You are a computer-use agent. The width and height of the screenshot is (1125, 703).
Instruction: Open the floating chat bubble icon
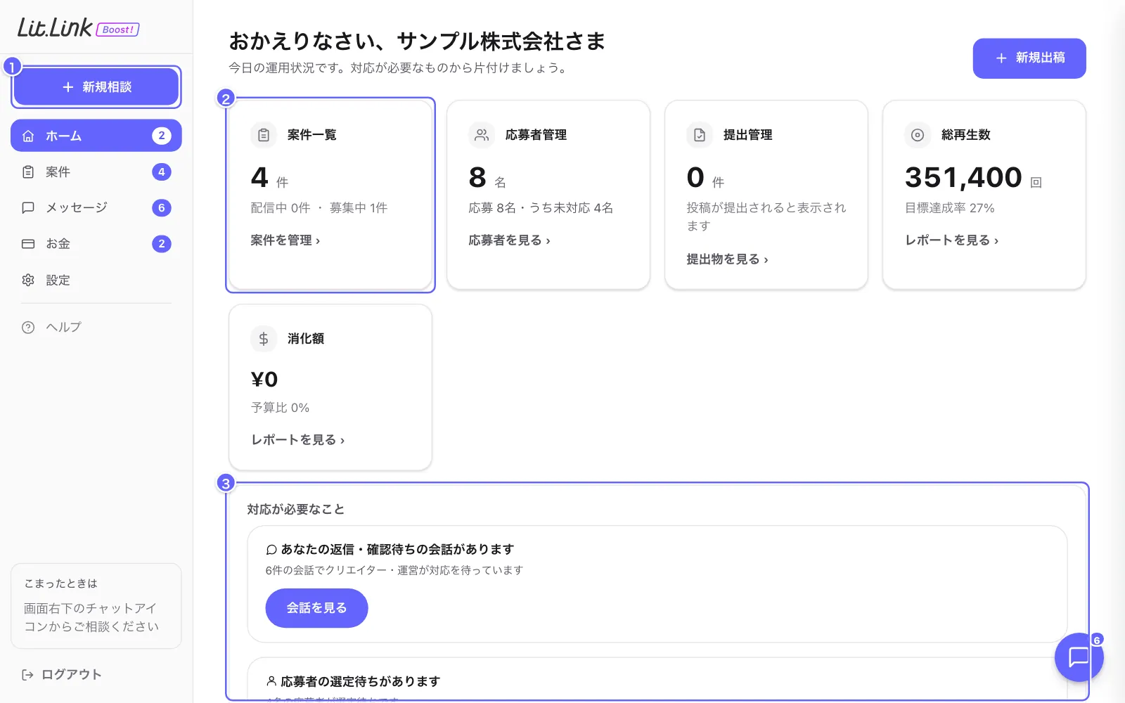coord(1079,657)
